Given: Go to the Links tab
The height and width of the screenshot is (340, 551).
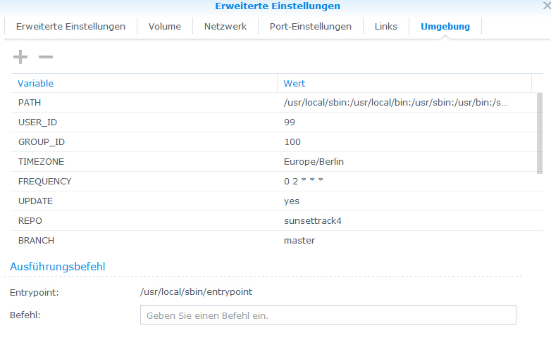Looking at the screenshot, I should (x=386, y=26).
